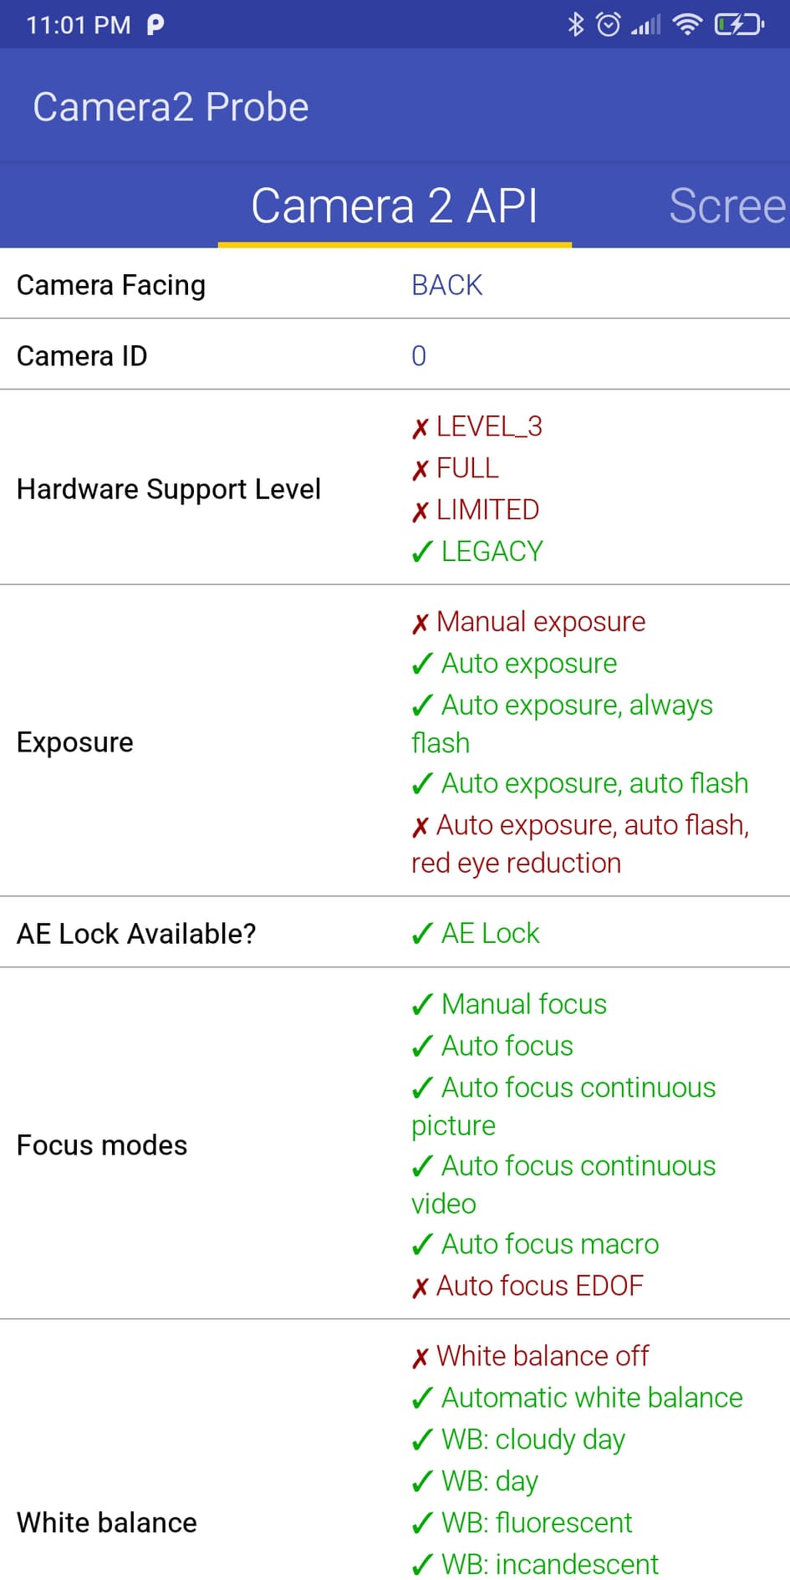Viewport: 790px width, 1580px height.
Task: Select the BACK camera facing value
Action: pyautogui.click(x=447, y=285)
